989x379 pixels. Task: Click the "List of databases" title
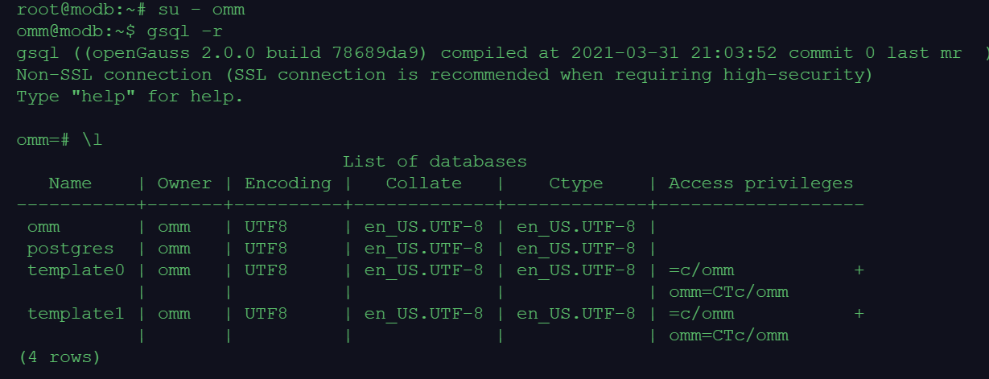click(x=435, y=162)
